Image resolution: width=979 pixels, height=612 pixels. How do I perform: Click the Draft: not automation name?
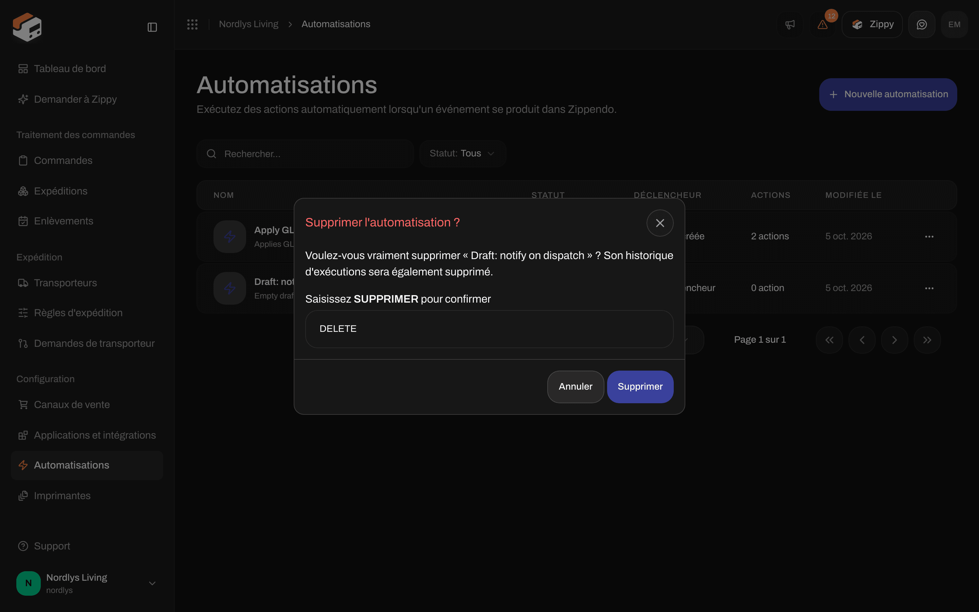coord(274,282)
